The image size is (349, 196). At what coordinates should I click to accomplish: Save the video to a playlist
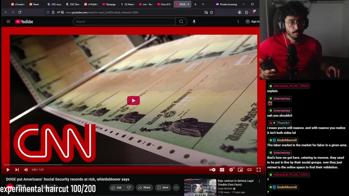[163, 188]
